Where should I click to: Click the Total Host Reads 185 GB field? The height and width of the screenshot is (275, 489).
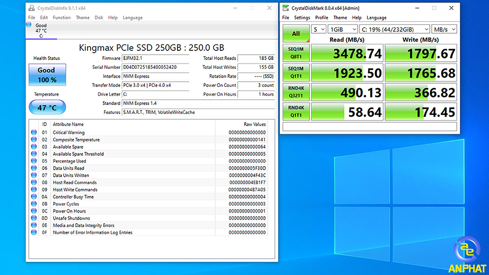[x=256, y=58]
